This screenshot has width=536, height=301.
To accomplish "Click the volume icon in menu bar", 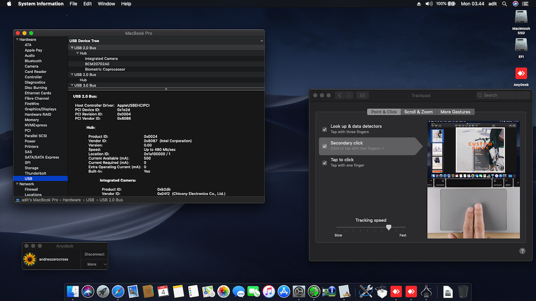I will 429,4.
